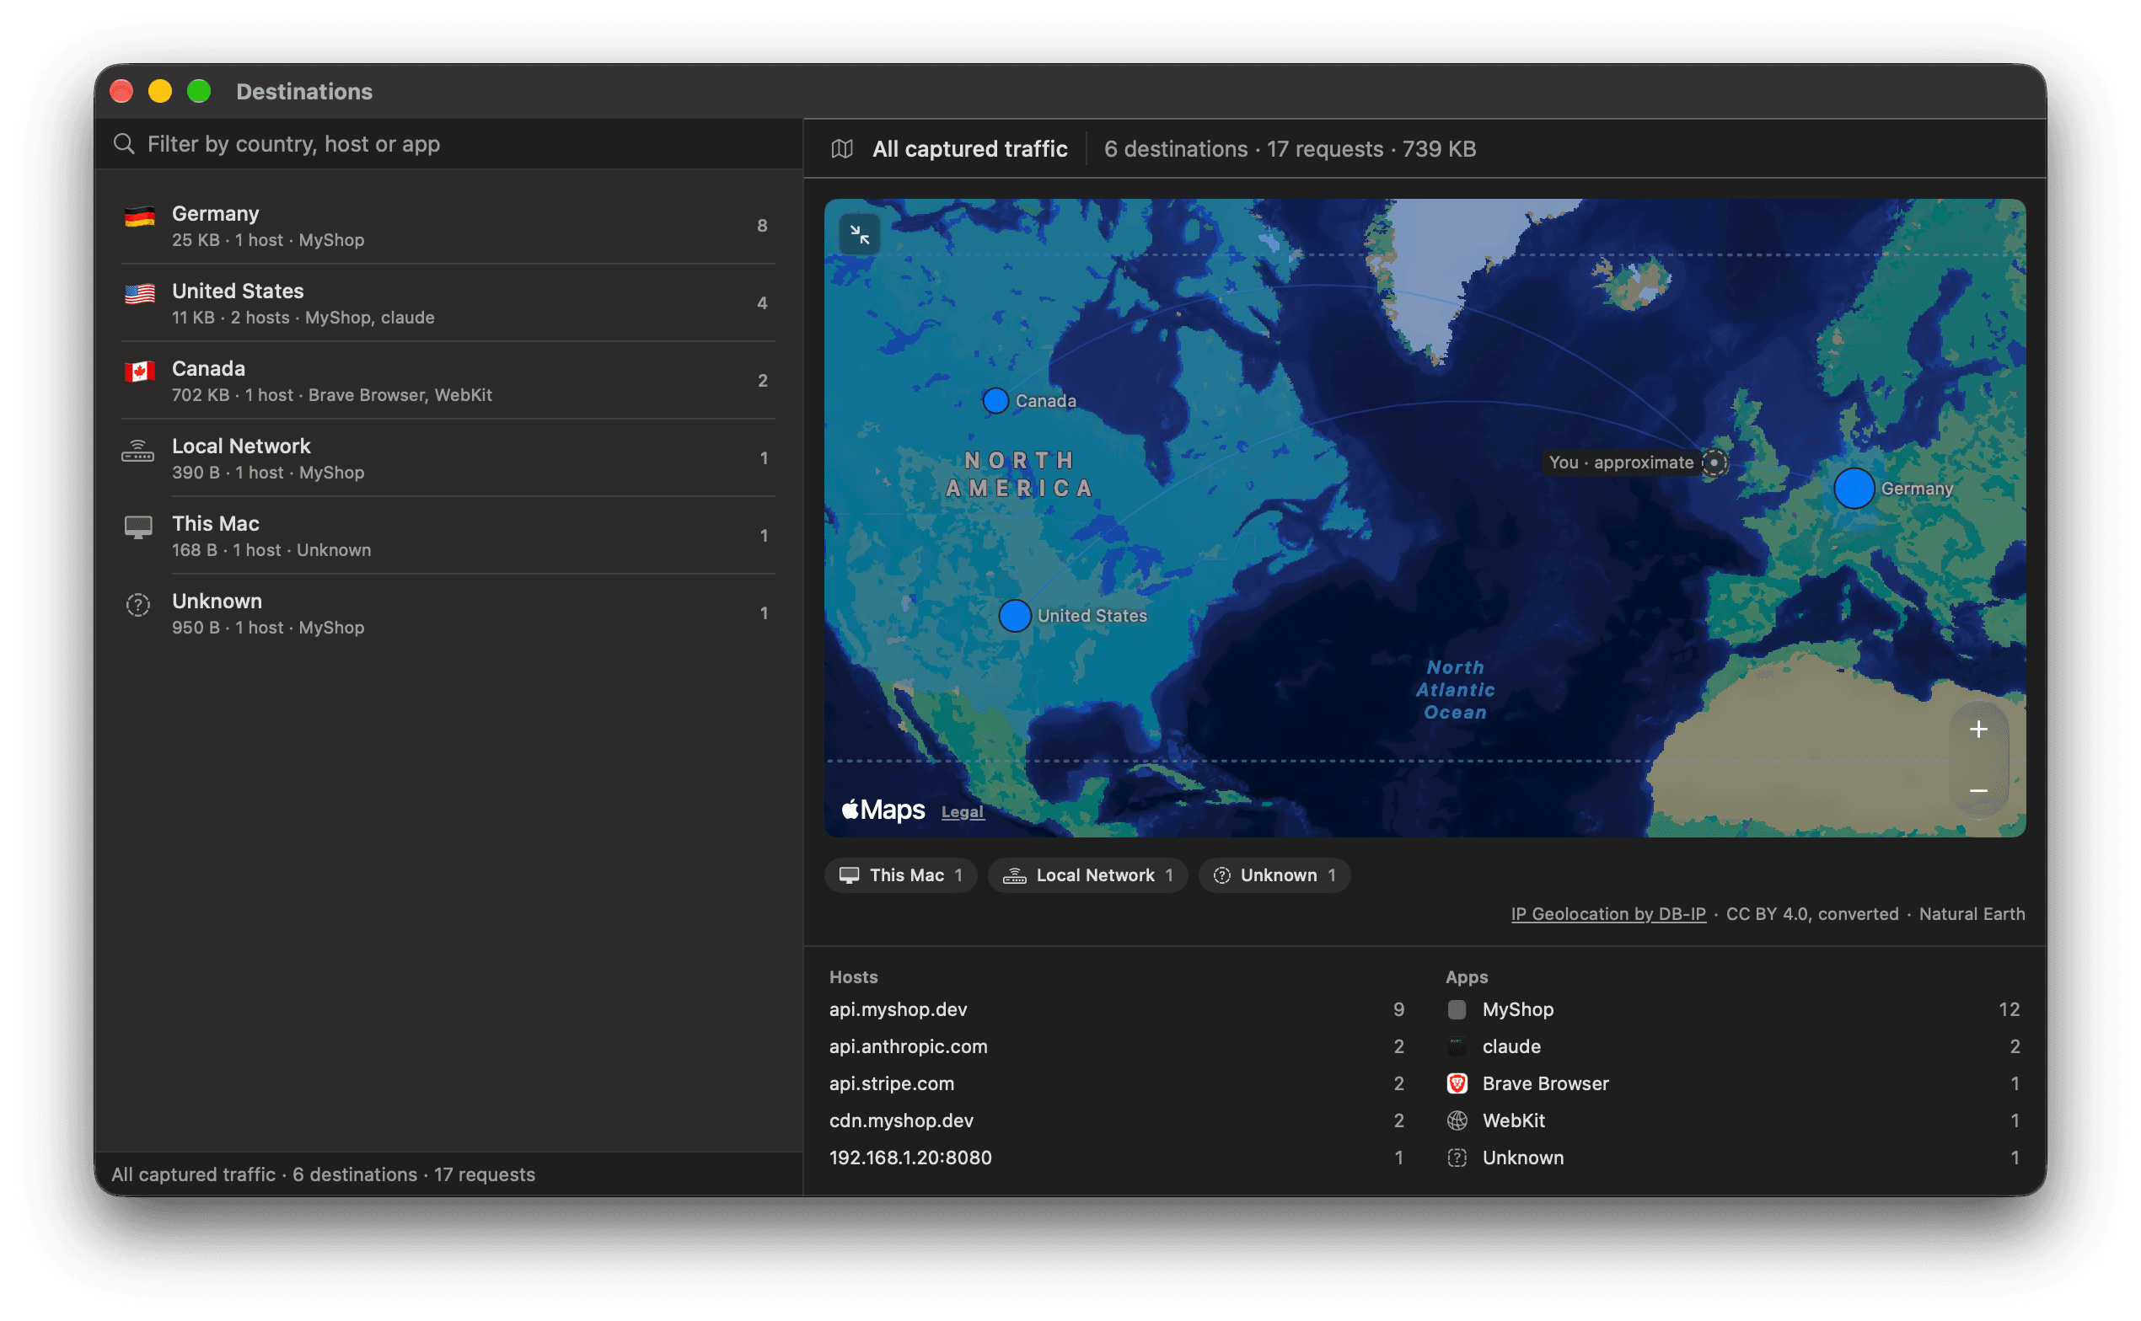Screen dimensions: 2141x1321
Task: Click the United States flag icon
Action: [140, 293]
